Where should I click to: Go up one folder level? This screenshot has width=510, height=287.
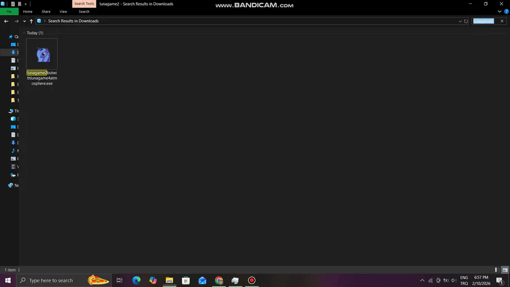point(31,21)
